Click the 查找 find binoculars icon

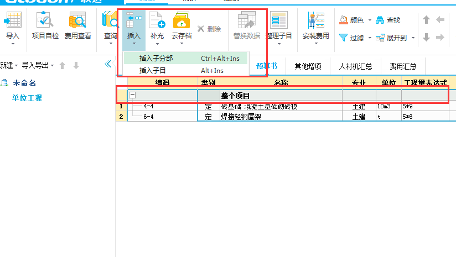(380, 20)
